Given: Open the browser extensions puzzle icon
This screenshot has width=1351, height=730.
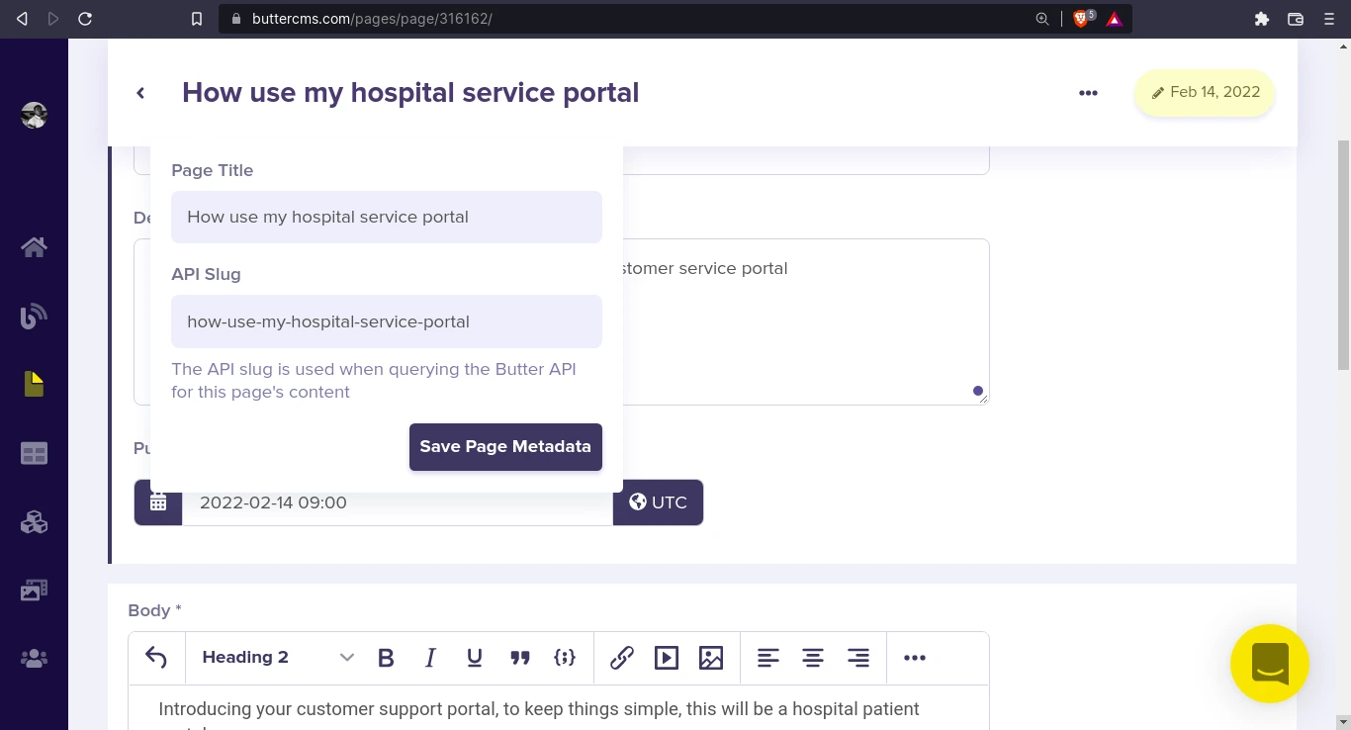Looking at the screenshot, I should [x=1261, y=19].
